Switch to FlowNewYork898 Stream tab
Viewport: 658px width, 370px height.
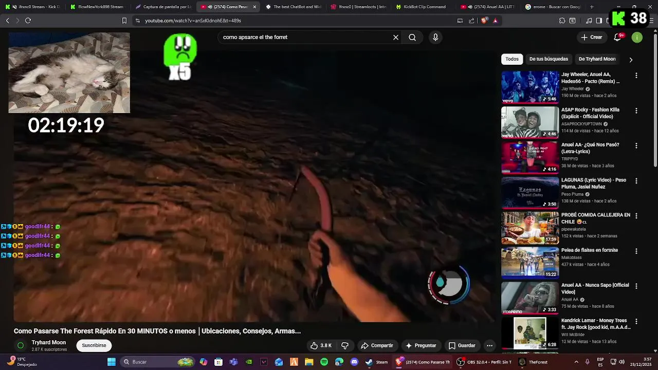click(x=97, y=7)
